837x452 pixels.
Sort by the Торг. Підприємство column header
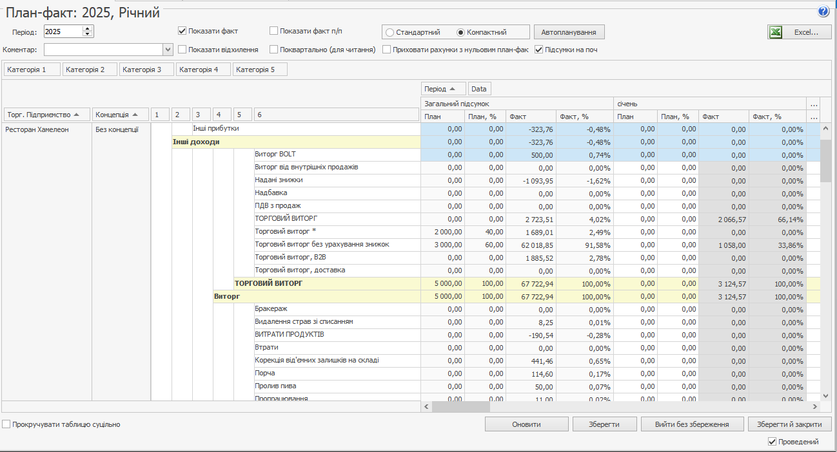46,115
